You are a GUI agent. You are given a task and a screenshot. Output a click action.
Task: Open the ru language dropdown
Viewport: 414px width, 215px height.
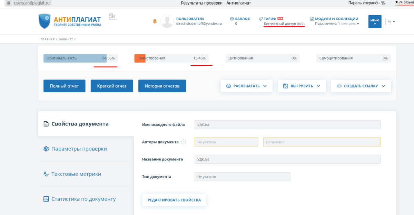click(x=391, y=21)
